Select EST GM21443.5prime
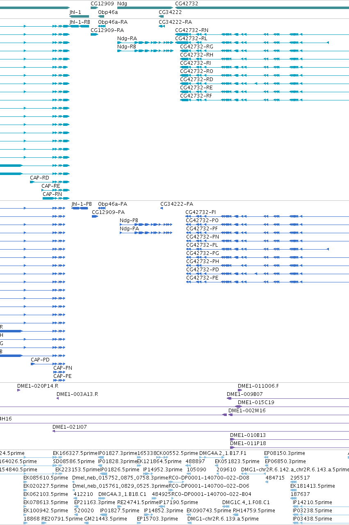 point(105,519)
